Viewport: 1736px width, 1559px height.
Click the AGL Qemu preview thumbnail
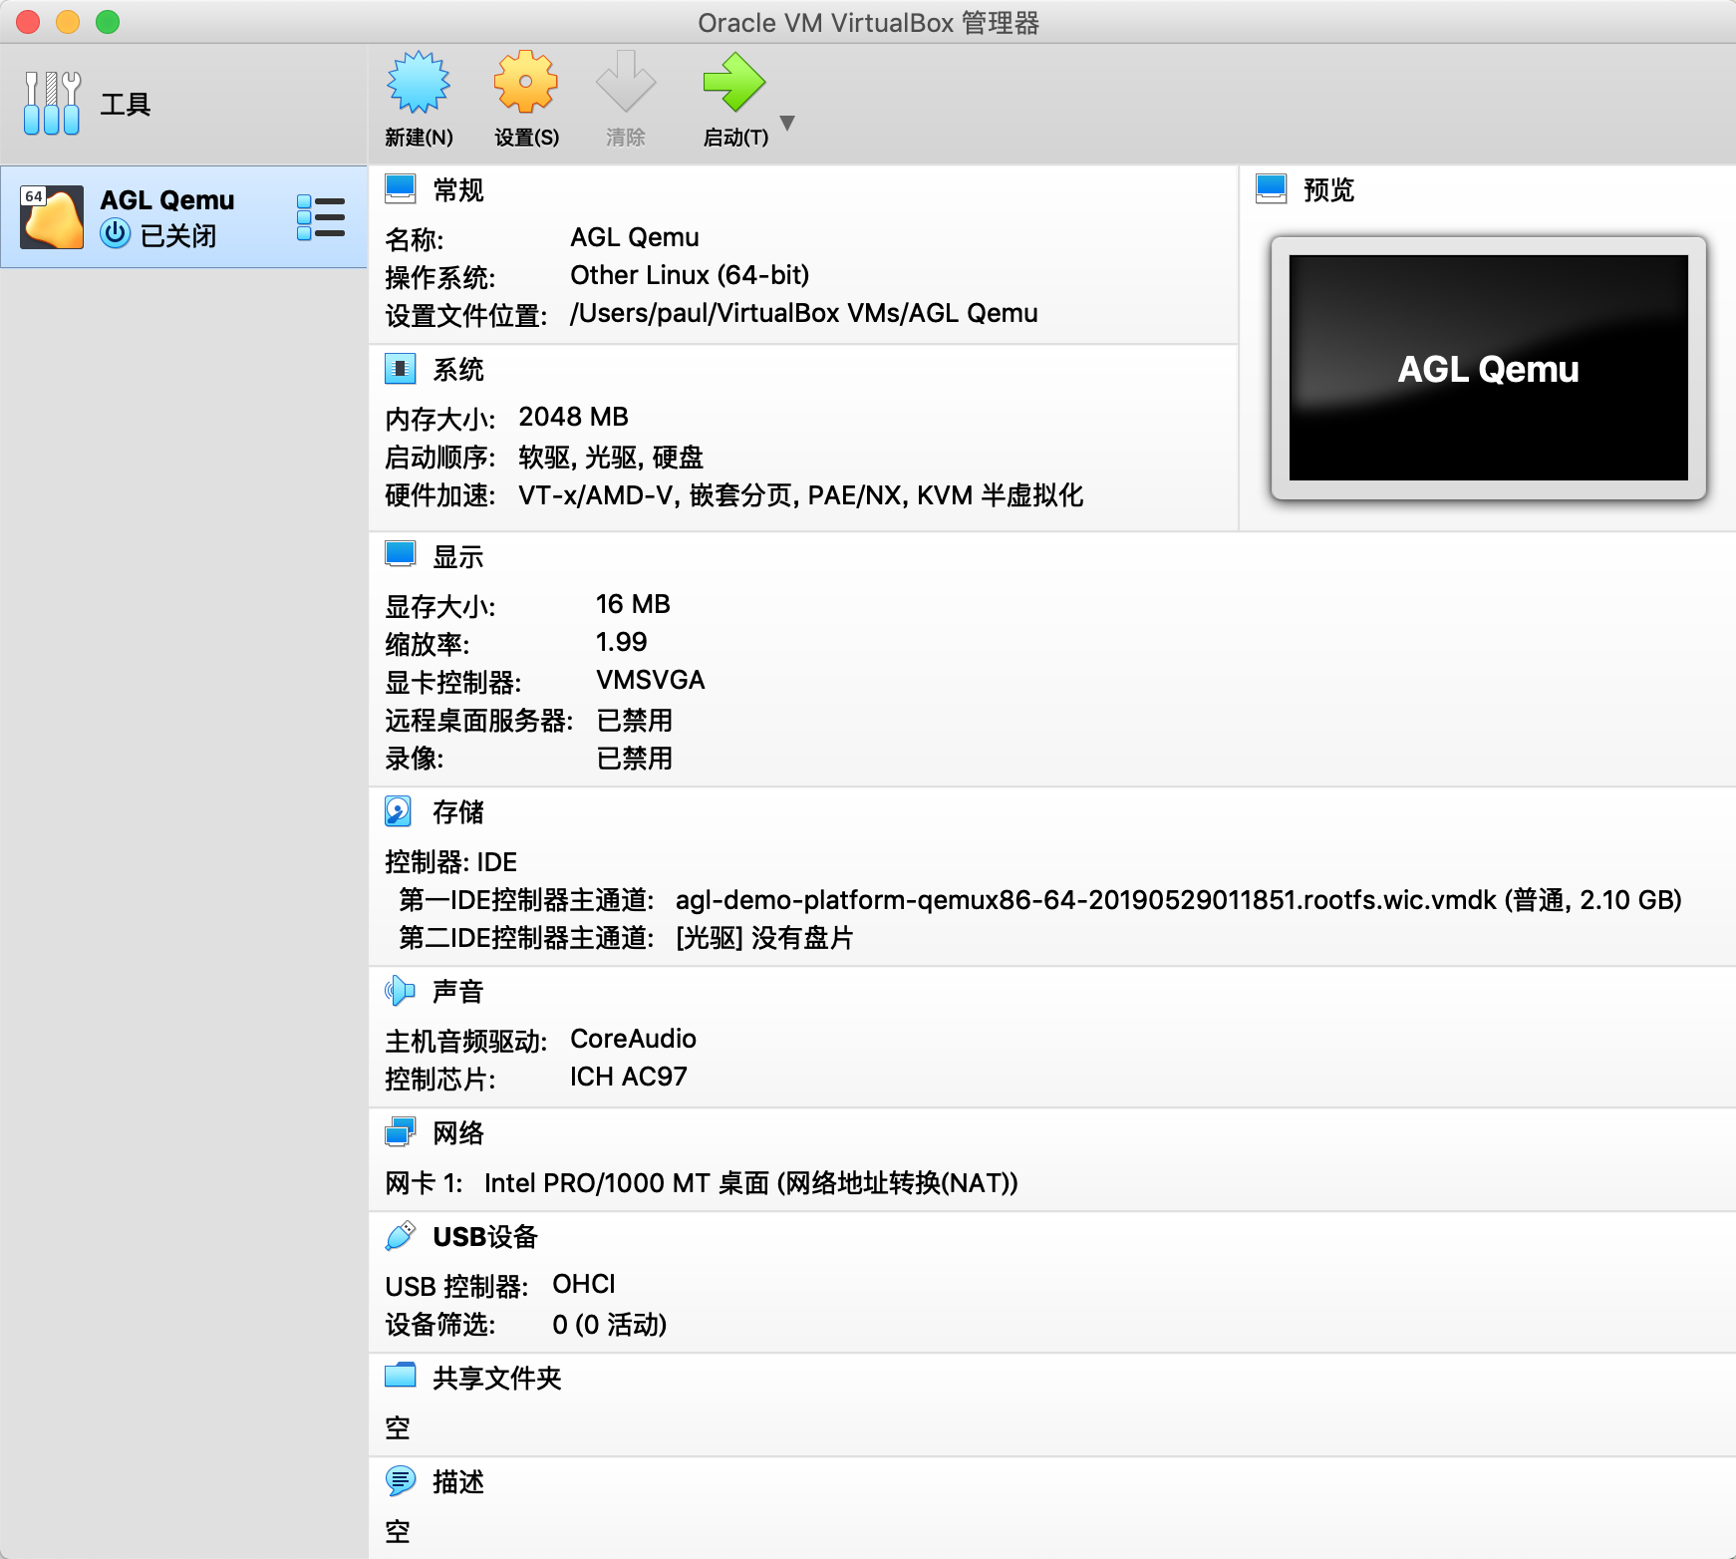click(x=1489, y=368)
